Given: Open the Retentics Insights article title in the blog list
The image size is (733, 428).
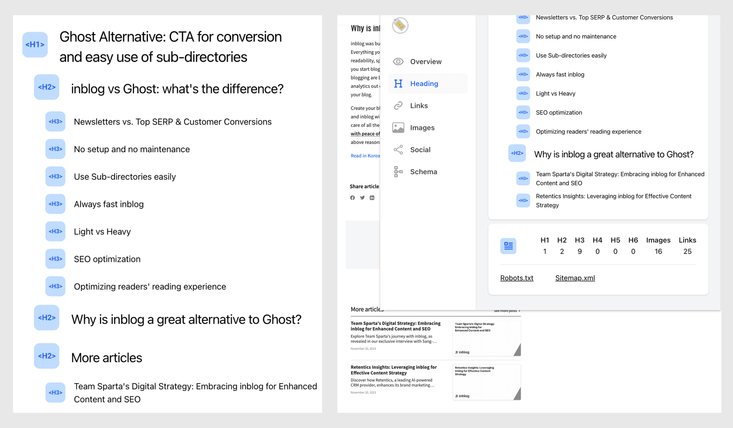Looking at the screenshot, I should point(394,370).
